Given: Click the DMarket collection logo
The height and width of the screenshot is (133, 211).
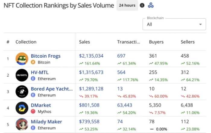Looking at the screenshot, I should click(22, 108).
